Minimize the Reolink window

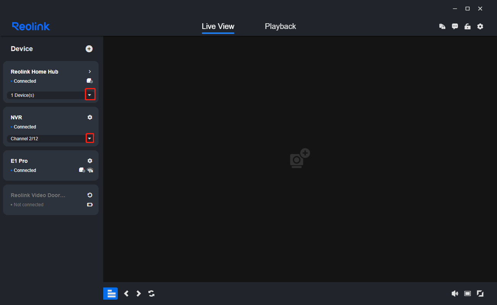point(455,9)
